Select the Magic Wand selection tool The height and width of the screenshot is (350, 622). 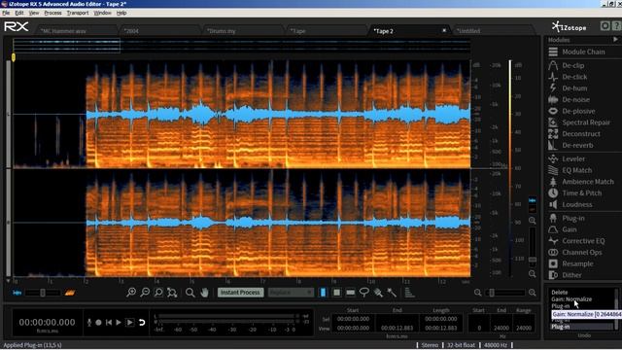[x=392, y=293]
